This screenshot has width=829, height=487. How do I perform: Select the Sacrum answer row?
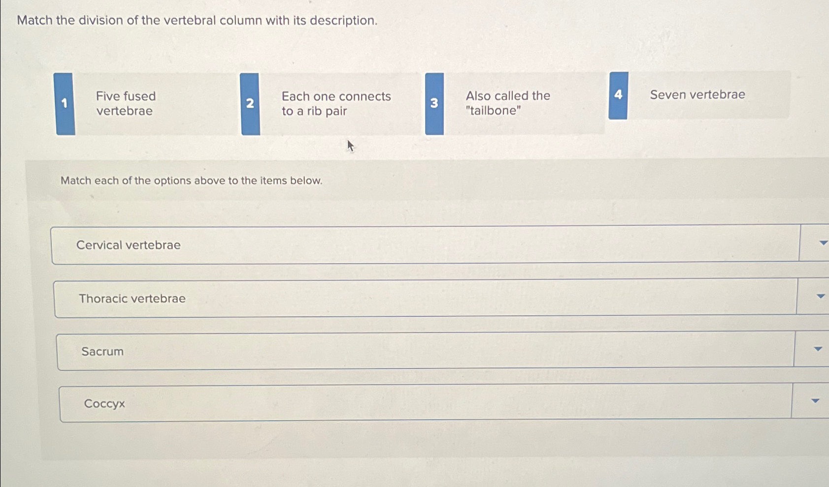(374, 351)
